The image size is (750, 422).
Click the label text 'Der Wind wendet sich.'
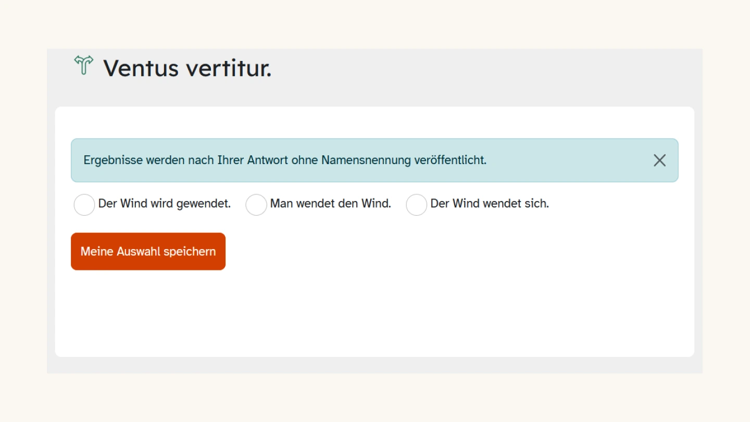coord(490,204)
